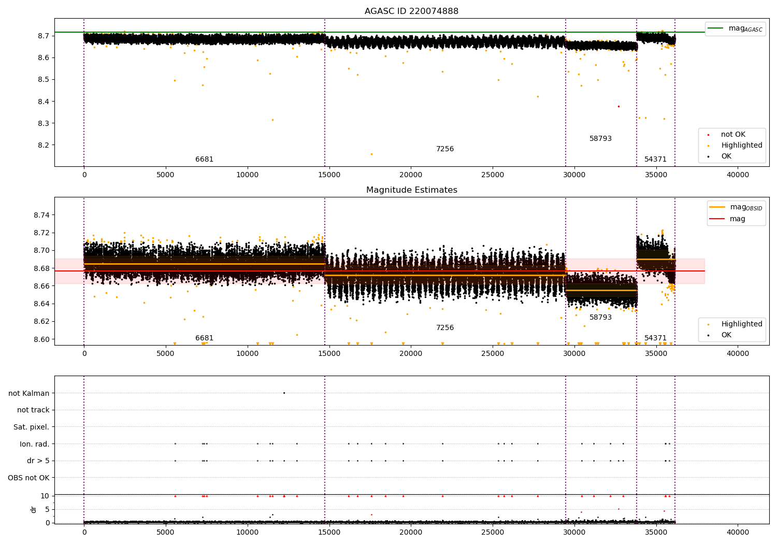Click obsid label 54371 in top plot
The width and height of the screenshot is (777, 544).
pos(655,160)
